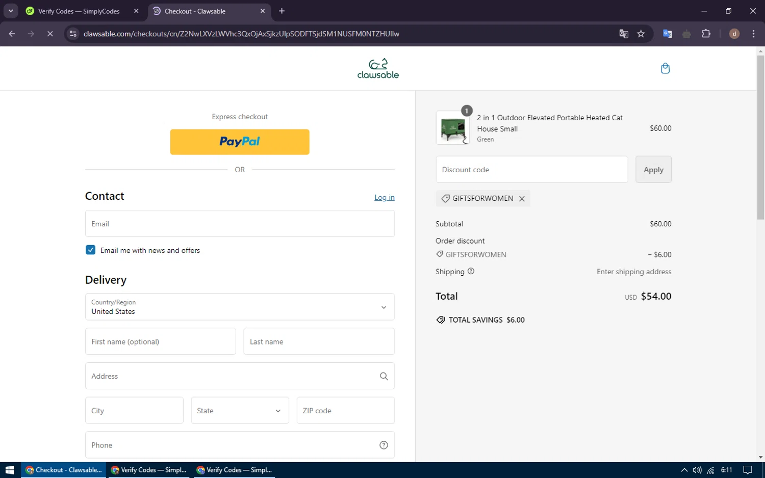Click the page vertical scrollbar thumb
Image resolution: width=765 pixels, height=478 pixels.
pyautogui.click(x=760, y=138)
